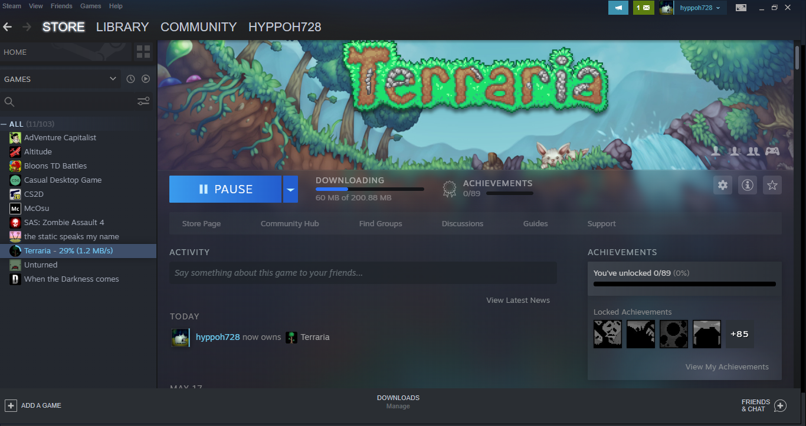Click the unlocked 0/89 achievements progress bar
Viewport: 806px width, 426px height.
[684, 284]
